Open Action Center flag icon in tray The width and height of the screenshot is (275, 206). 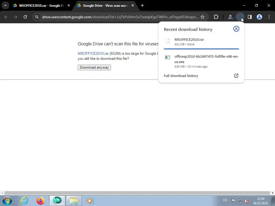click(233, 201)
